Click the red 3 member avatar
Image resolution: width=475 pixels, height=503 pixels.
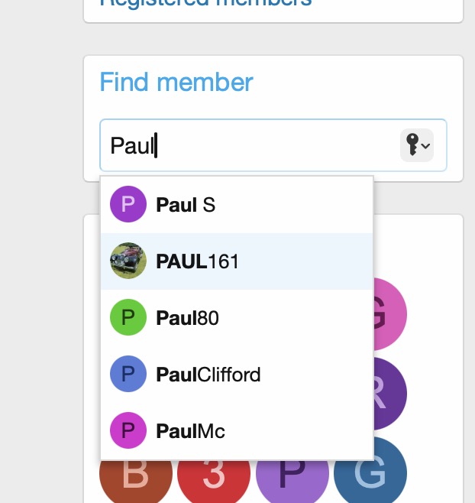click(x=214, y=479)
